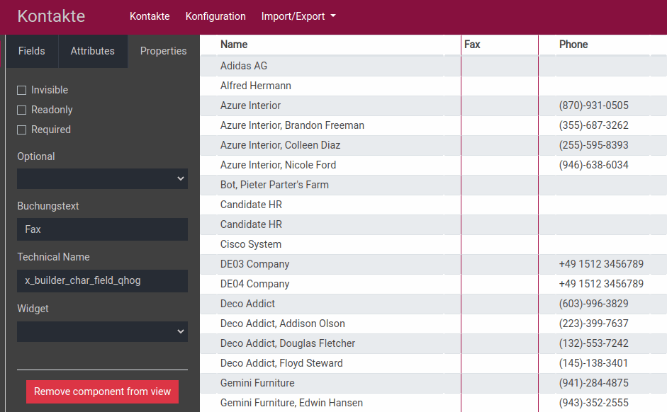Open the Optional dropdown
Image resolution: width=667 pixels, height=412 pixels.
[102, 178]
